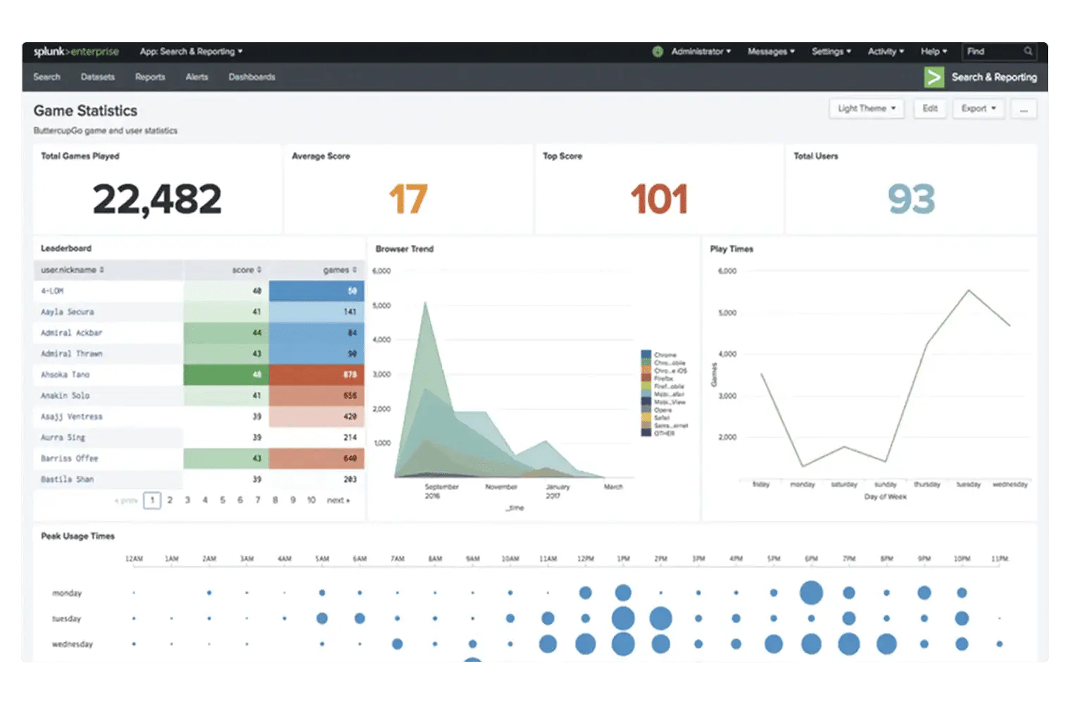Click the Opera legend entry

[665, 410]
